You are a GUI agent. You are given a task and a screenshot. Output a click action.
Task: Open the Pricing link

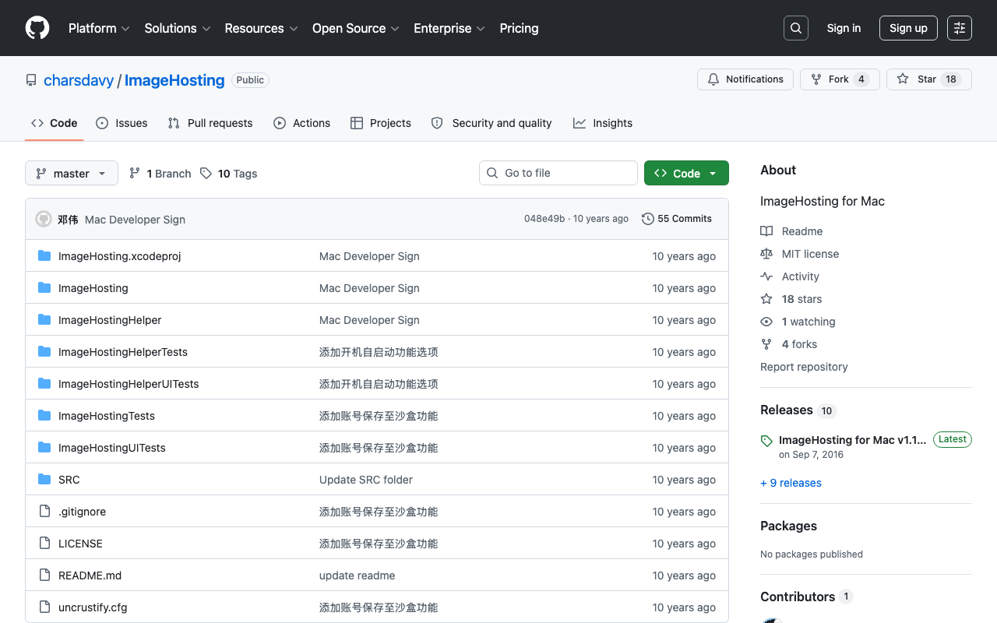(x=519, y=28)
